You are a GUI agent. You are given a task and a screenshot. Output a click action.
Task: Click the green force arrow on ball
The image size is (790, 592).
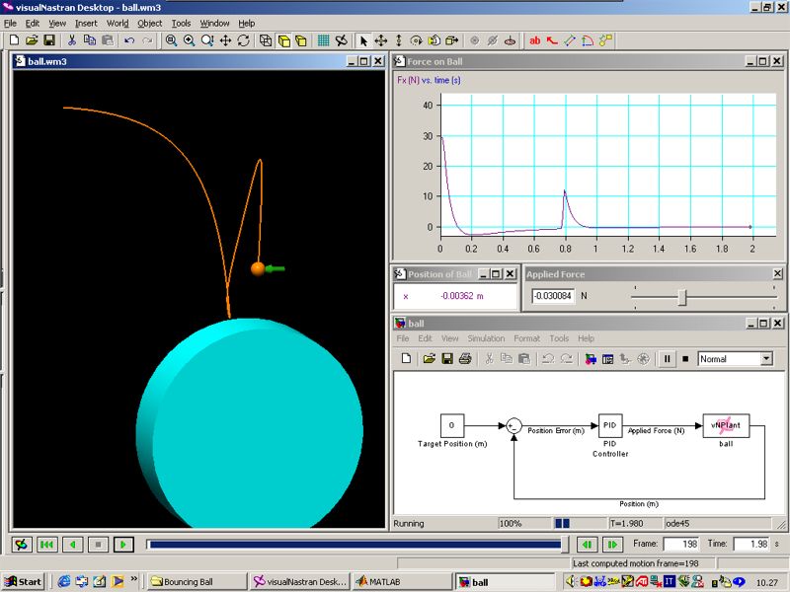pyautogui.click(x=276, y=268)
